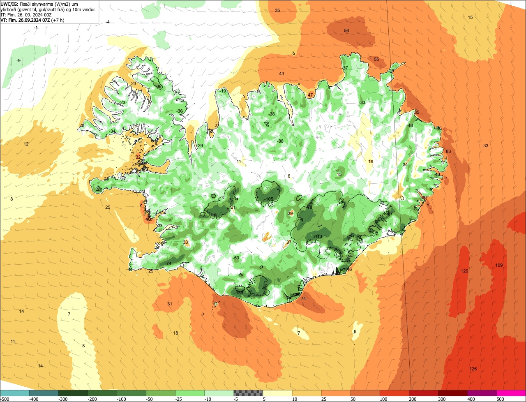Click the valid time line 'VT: Fim. 26.09.2024 07Z (+7 h)'
This screenshot has width=526, height=402.
coord(32,20)
